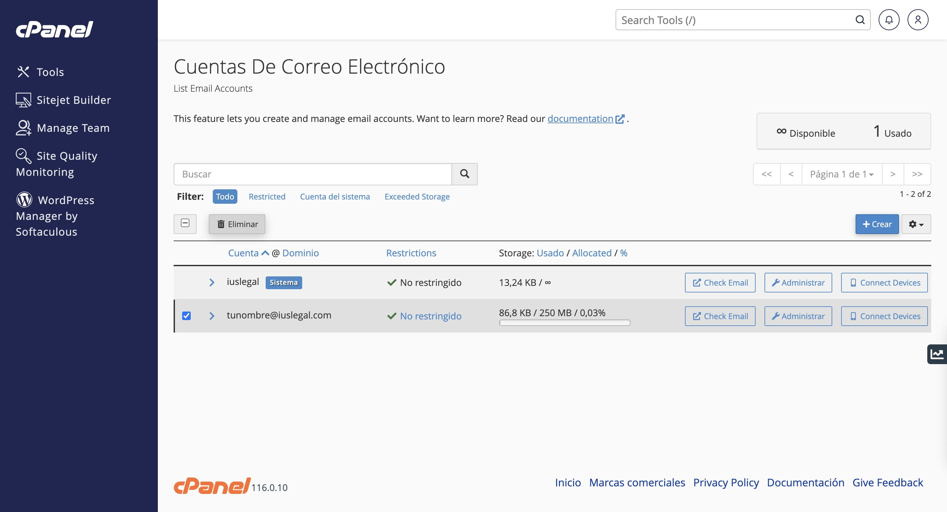The width and height of the screenshot is (947, 512).
Task: Open the gear settings dropdown
Action: (x=916, y=224)
